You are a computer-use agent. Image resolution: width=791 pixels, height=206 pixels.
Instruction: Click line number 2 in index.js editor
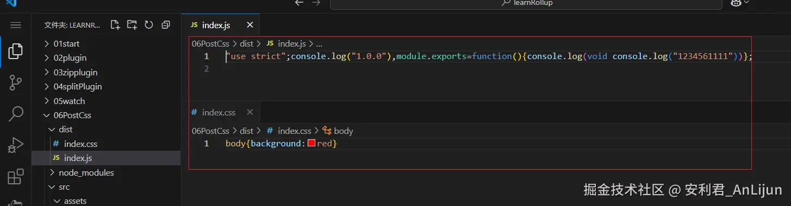coord(207,69)
